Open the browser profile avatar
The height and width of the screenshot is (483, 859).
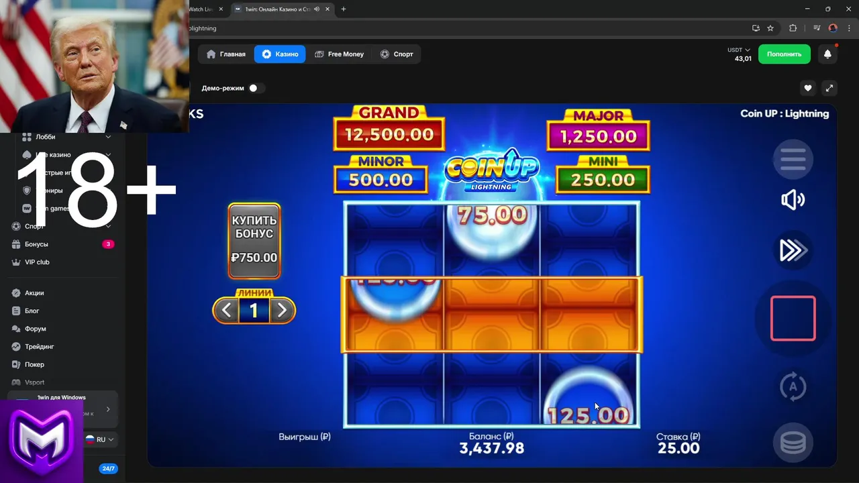pos(833,28)
